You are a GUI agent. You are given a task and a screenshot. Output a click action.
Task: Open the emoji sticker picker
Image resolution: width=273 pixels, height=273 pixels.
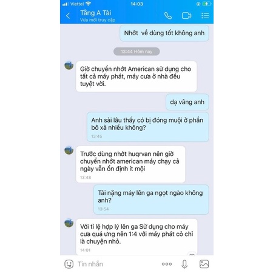pos(69,264)
